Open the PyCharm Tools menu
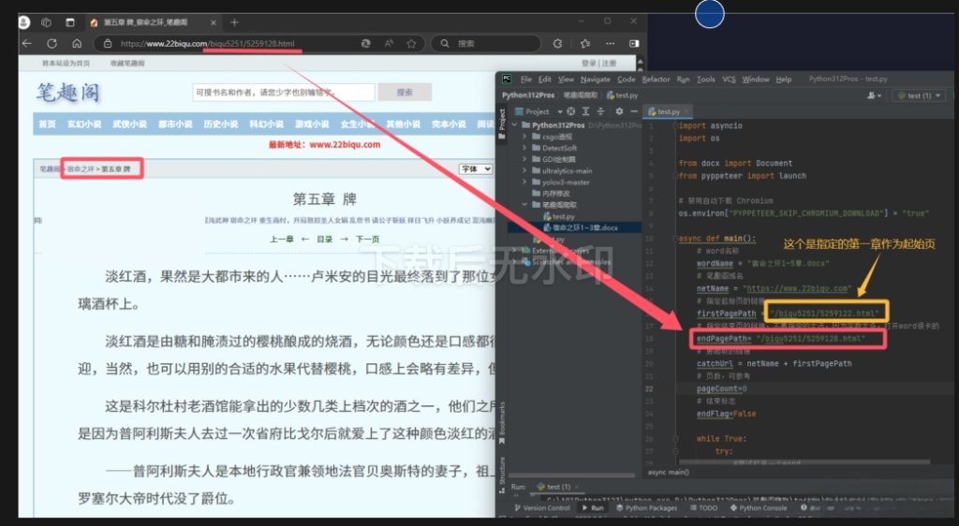This screenshot has width=959, height=526. [706, 80]
